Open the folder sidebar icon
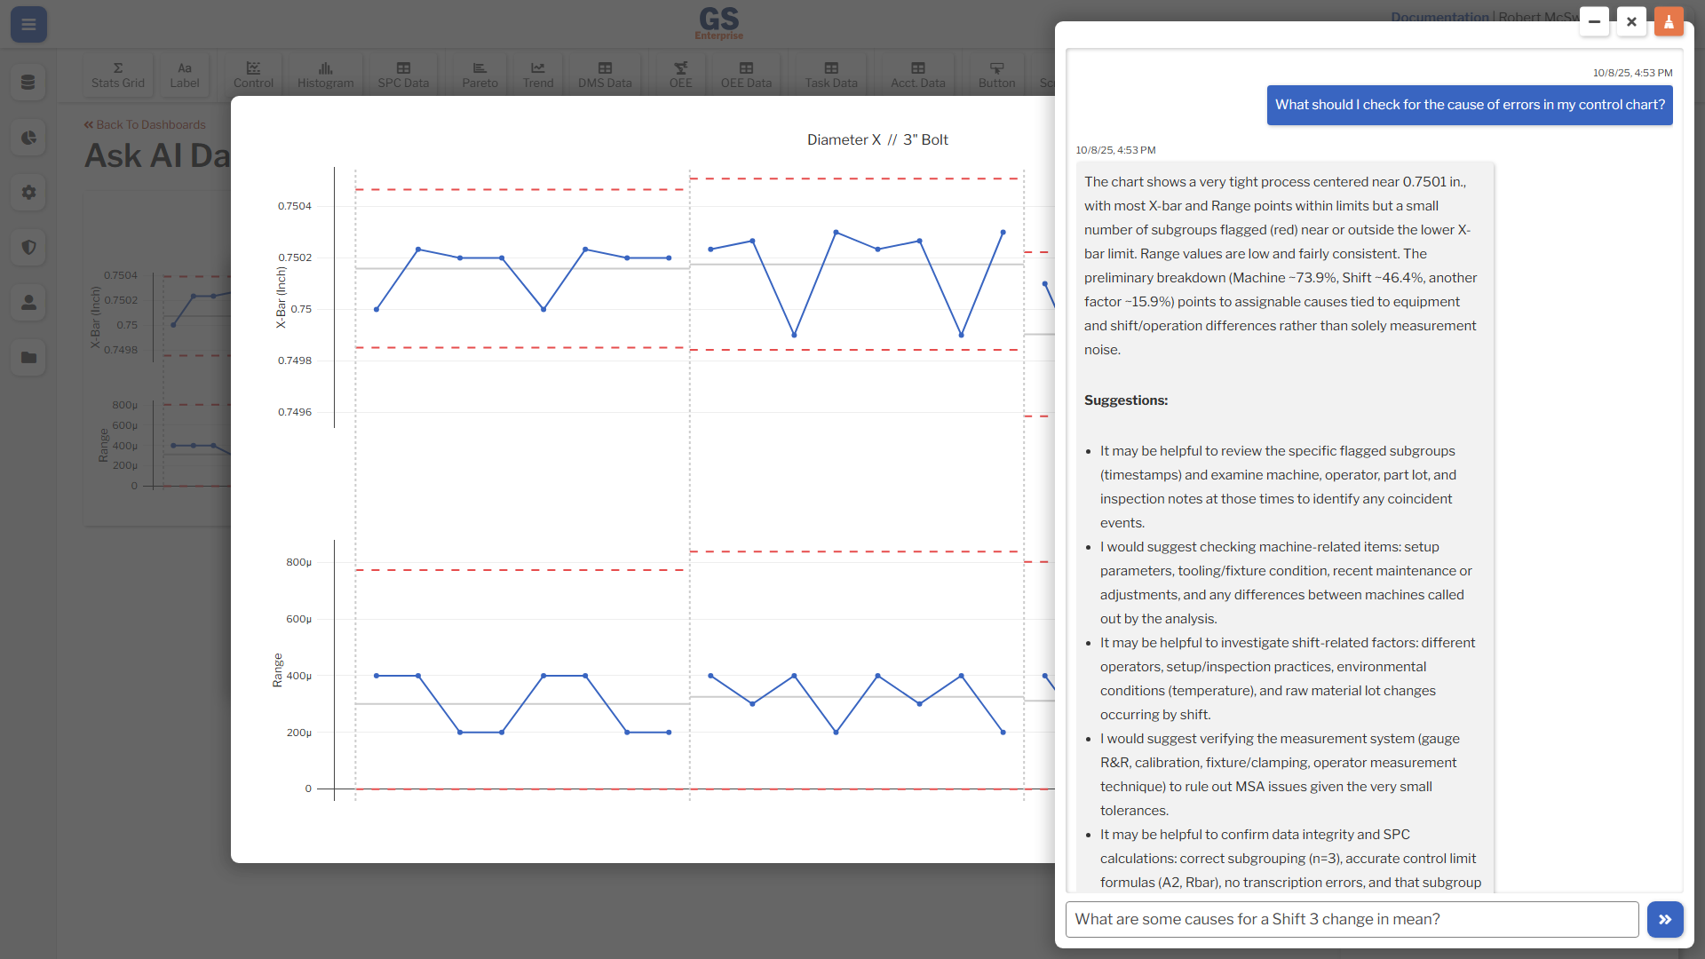1705x959 pixels. pyautogui.click(x=28, y=358)
